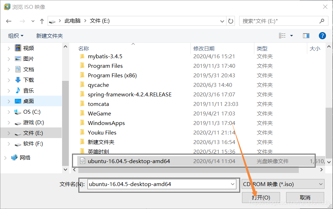Select 文档 in the navigation pane

click(29, 70)
